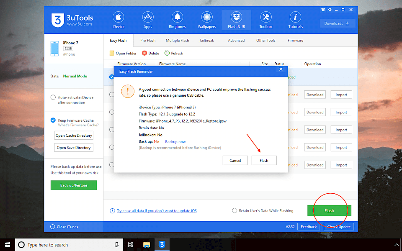Click the info icon beside erase data link
Image resolution: width=402 pixels, height=251 pixels.
pos(112,211)
